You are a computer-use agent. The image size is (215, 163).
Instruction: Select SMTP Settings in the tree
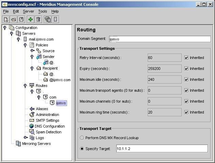click(x=47, y=120)
